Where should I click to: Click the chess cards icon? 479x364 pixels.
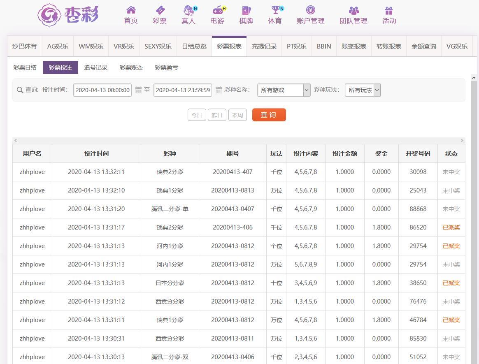[246, 10]
